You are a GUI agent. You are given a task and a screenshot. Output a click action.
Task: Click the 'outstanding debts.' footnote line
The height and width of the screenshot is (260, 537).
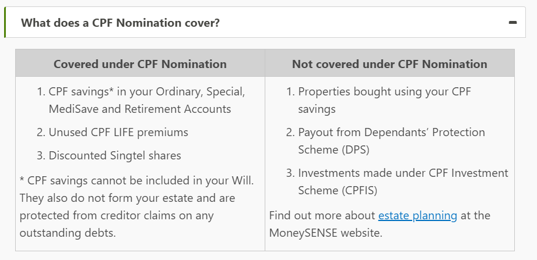68,233
